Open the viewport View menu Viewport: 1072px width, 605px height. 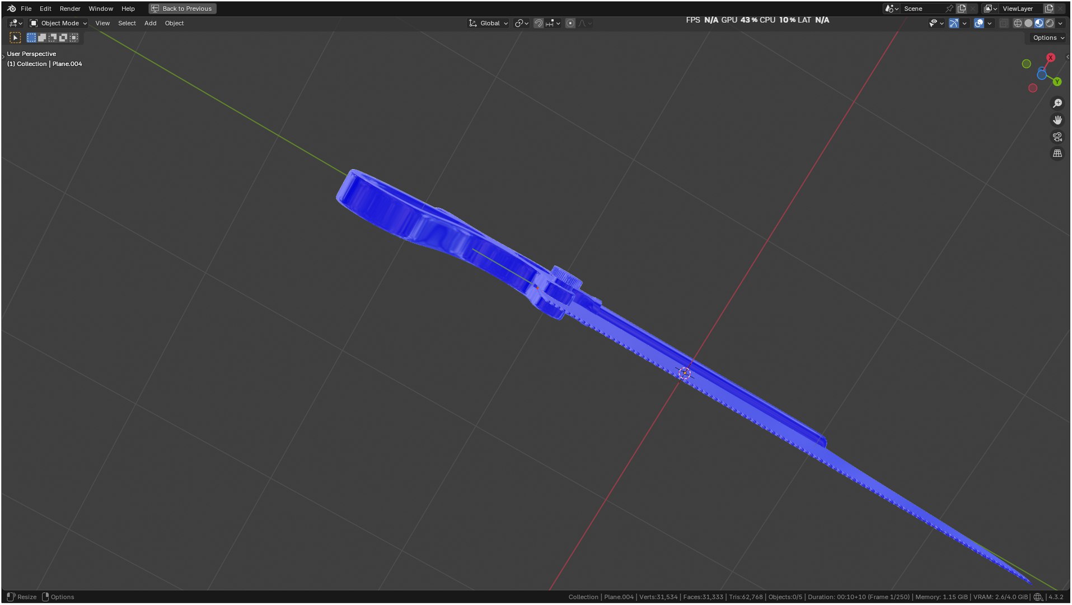tap(102, 23)
